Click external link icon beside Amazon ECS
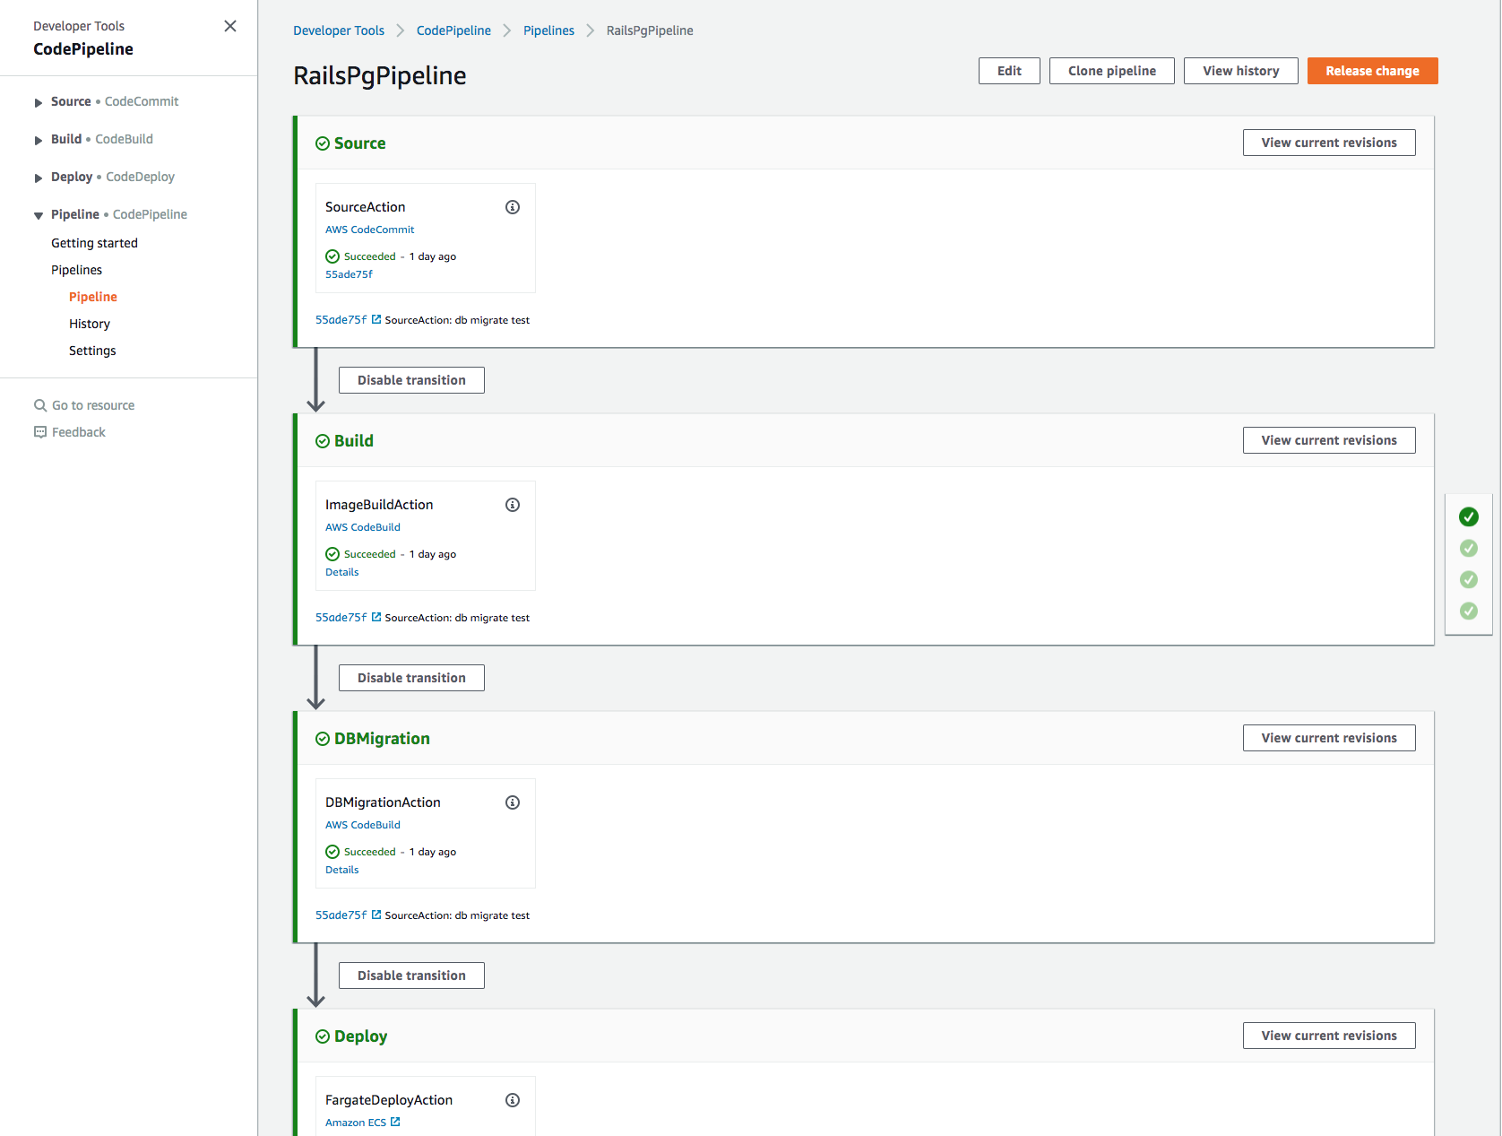This screenshot has height=1136, width=1502. [x=395, y=1122]
